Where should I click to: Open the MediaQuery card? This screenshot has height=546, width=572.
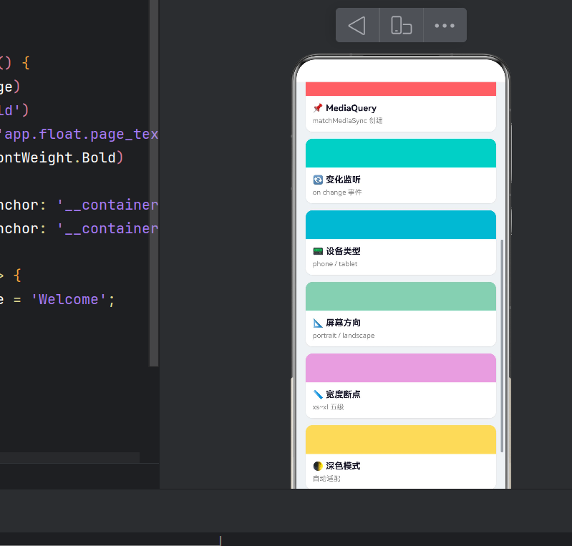point(401,107)
